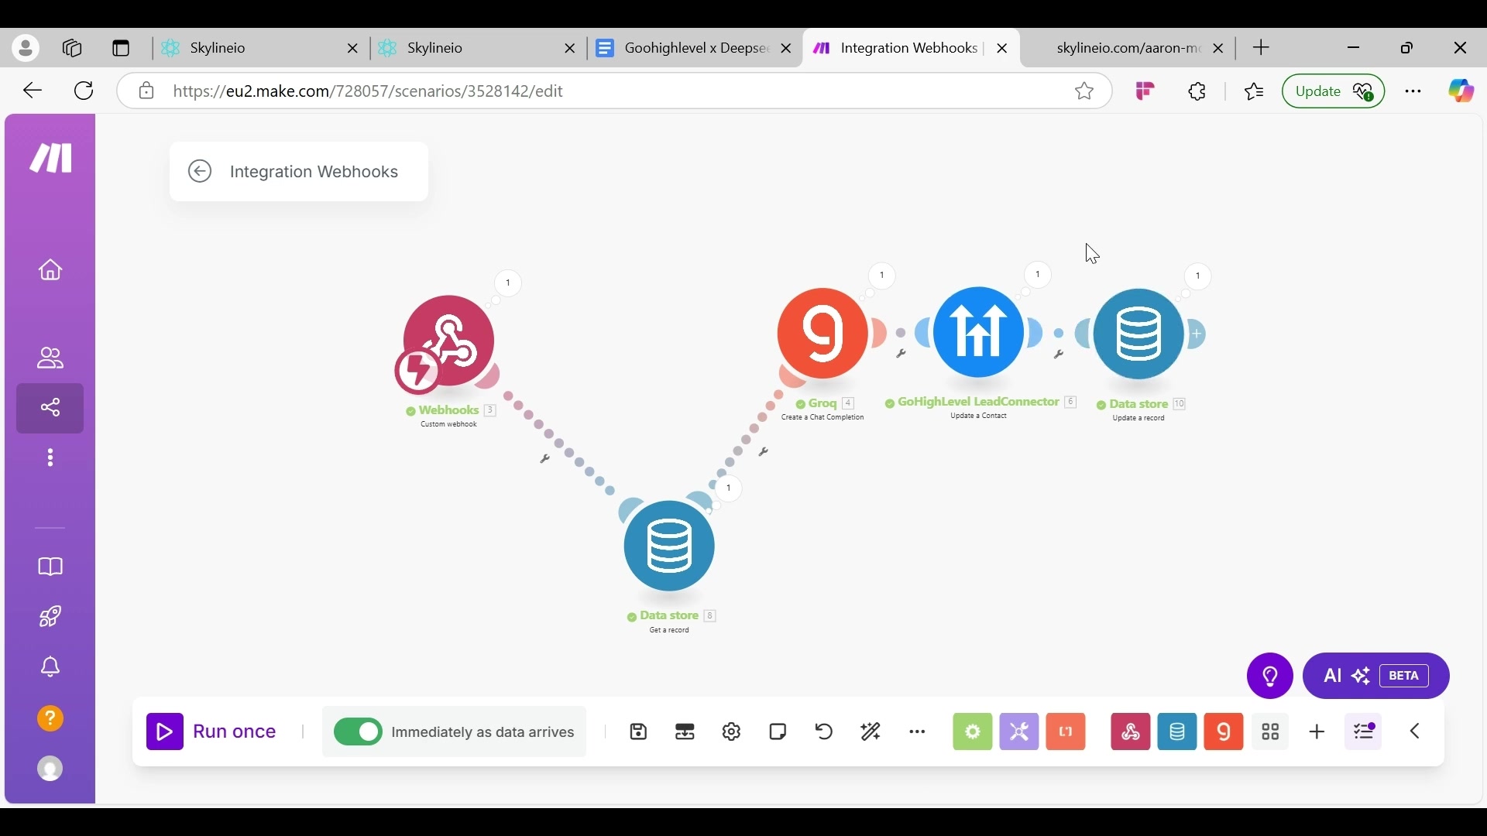Save the scenario
The width and height of the screenshot is (1487, 836).
tap(640, 732)
